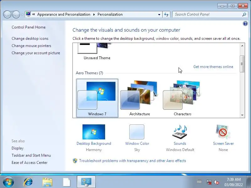Click the shield icon beside Troubleshoot link
The height and width of the screenshot is (188, 251).
75,161
